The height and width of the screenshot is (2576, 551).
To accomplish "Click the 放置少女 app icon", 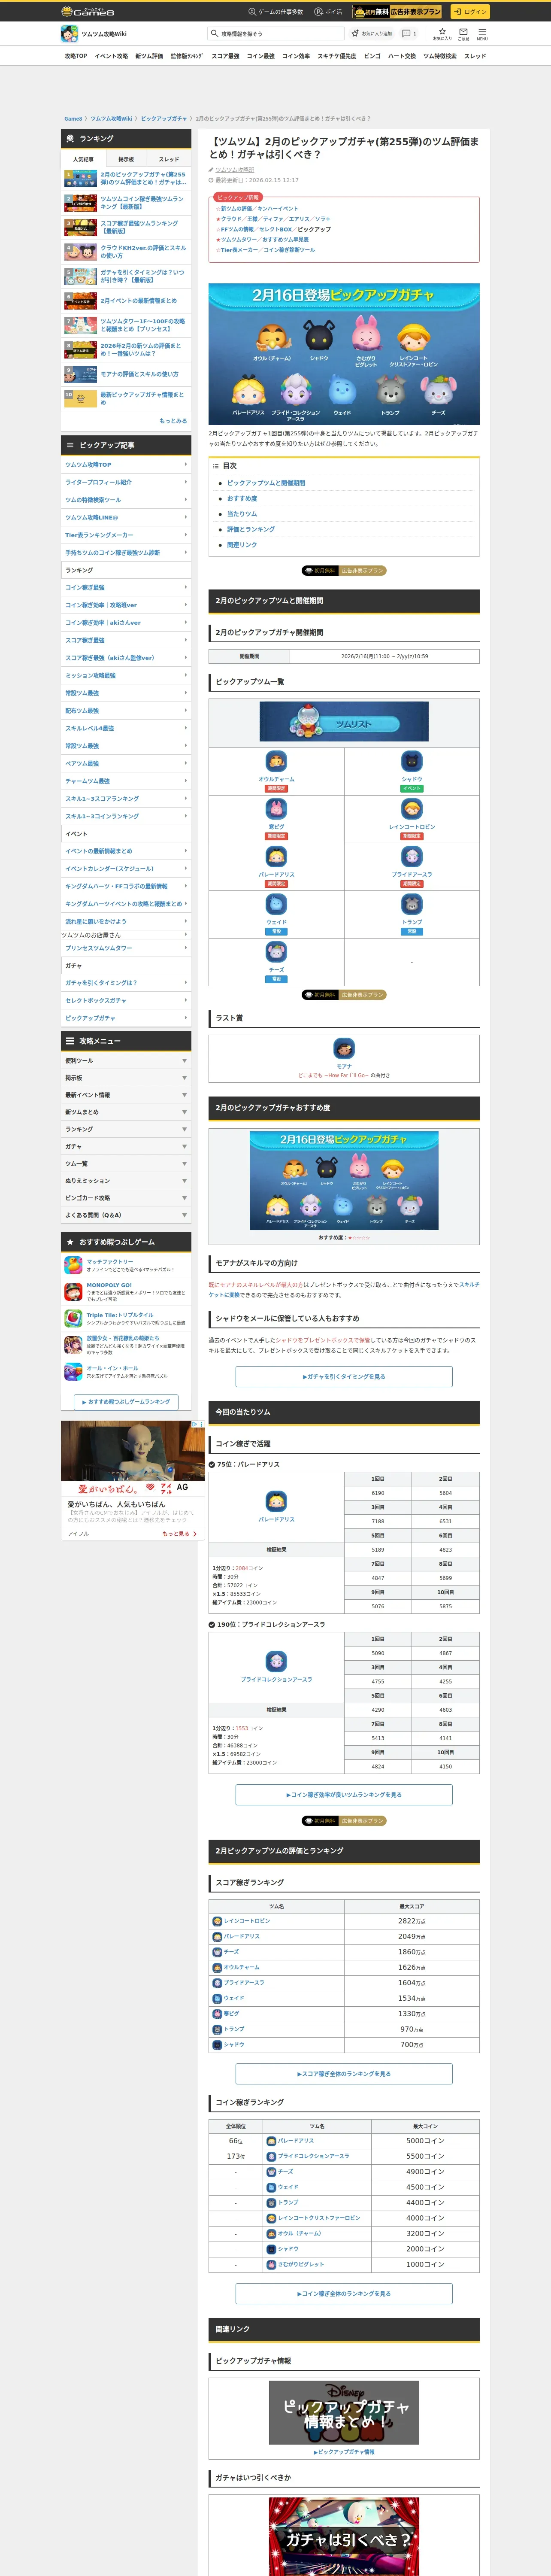I will 73,1345.
